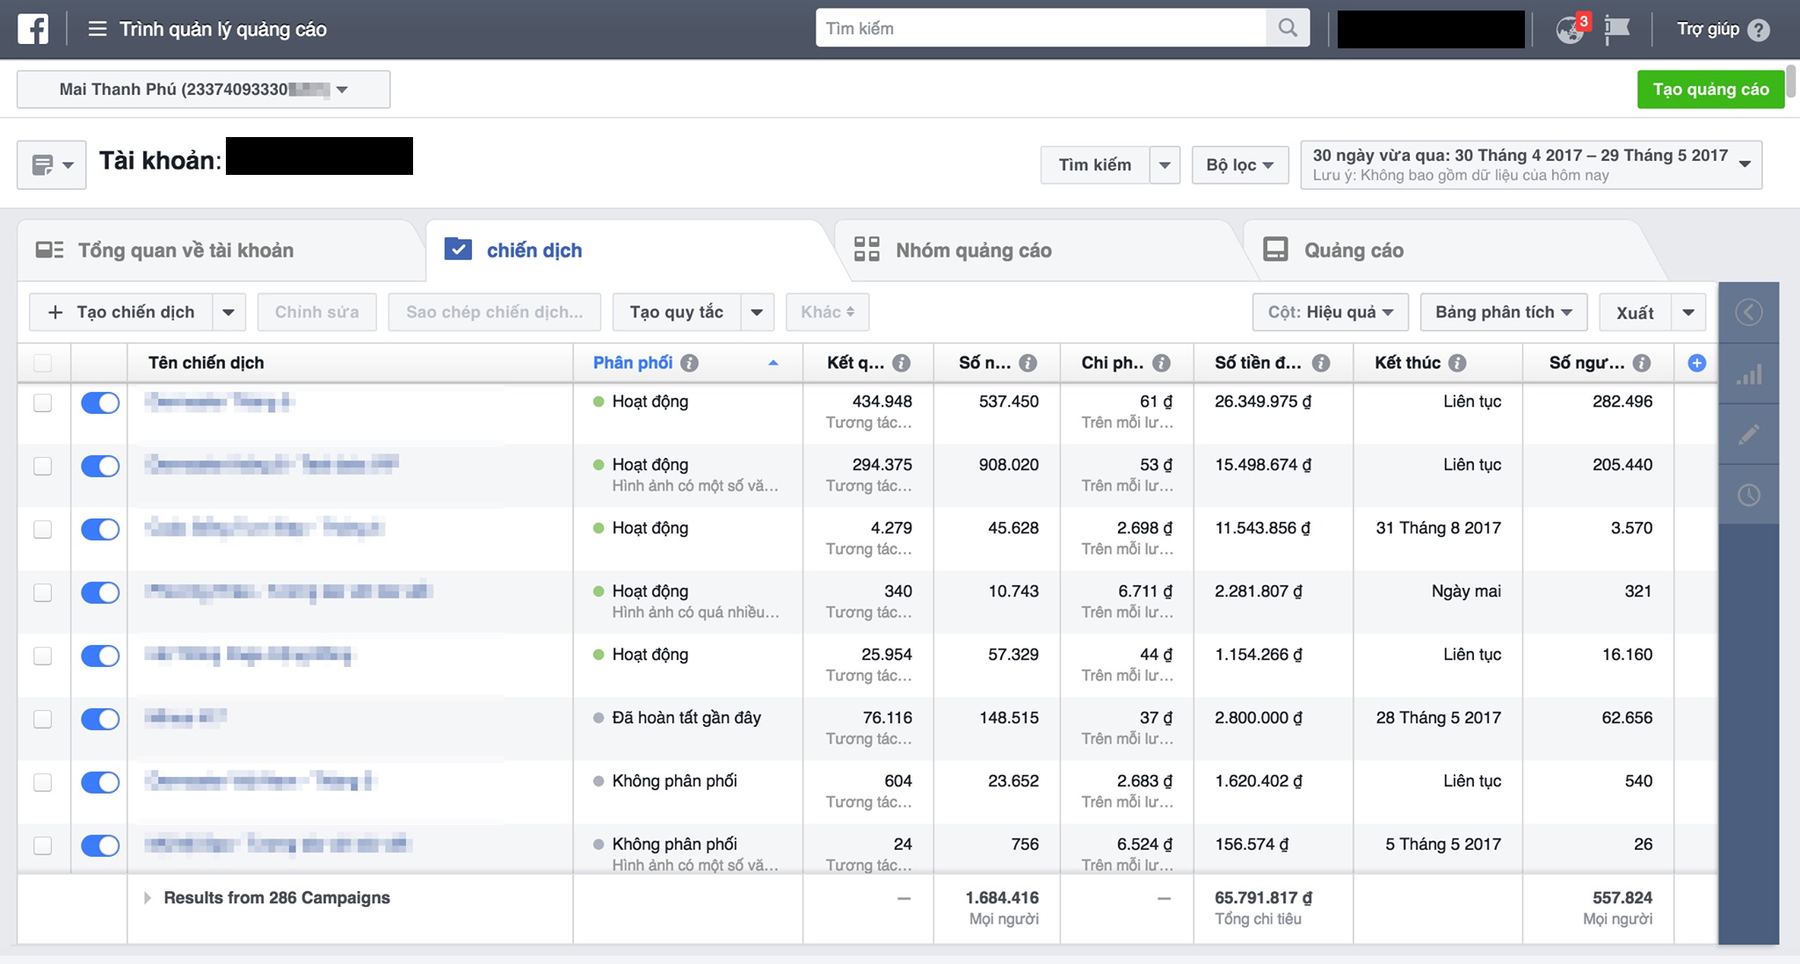Click the search magnifier icon

1288,28
